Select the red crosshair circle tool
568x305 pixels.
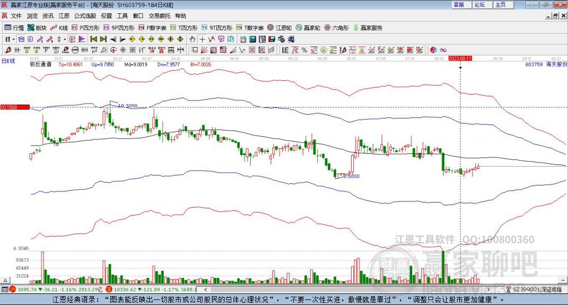(114, 50)
